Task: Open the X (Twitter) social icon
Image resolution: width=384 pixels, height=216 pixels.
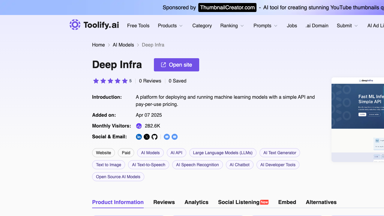Action: pos(147,137)
